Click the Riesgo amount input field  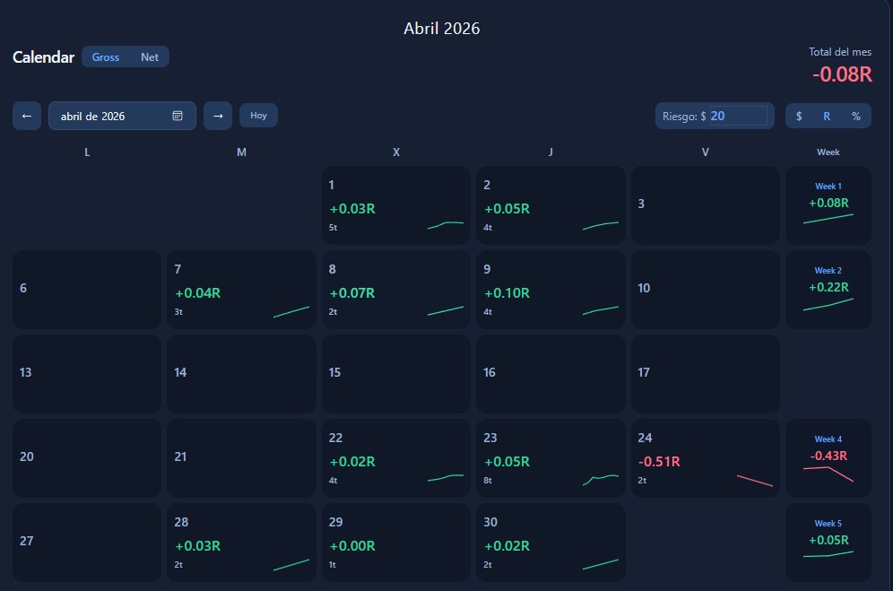(x=738, y=116)
